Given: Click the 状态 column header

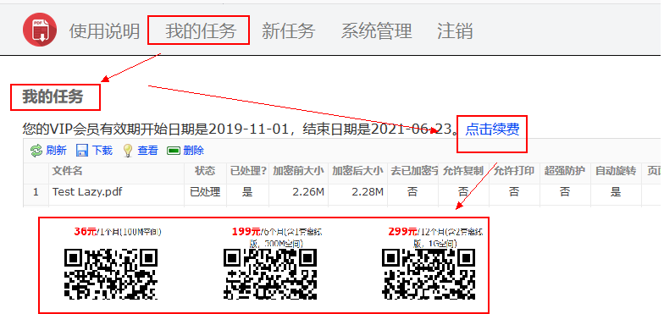Looking at the screenshot, I should 205,171.
